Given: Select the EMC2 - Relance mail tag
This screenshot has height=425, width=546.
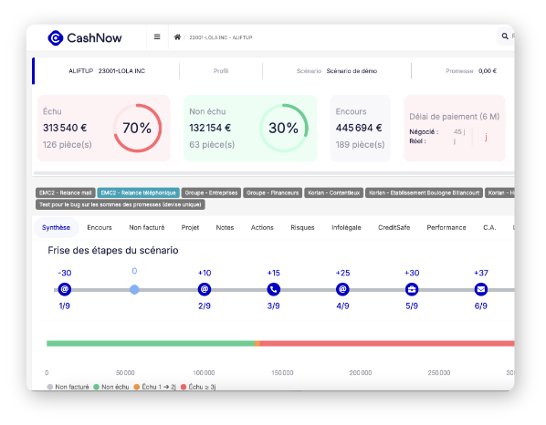Looking at the screenshot, I should click(x=66, y=192).
